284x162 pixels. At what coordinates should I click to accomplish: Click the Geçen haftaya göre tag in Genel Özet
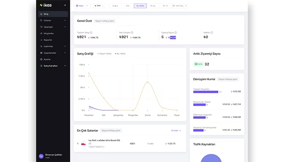click(105, 21)
